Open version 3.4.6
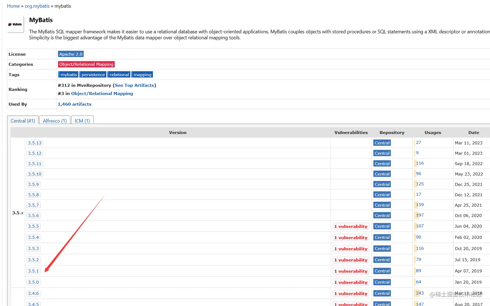490x306 pixels. pos(33,293)
